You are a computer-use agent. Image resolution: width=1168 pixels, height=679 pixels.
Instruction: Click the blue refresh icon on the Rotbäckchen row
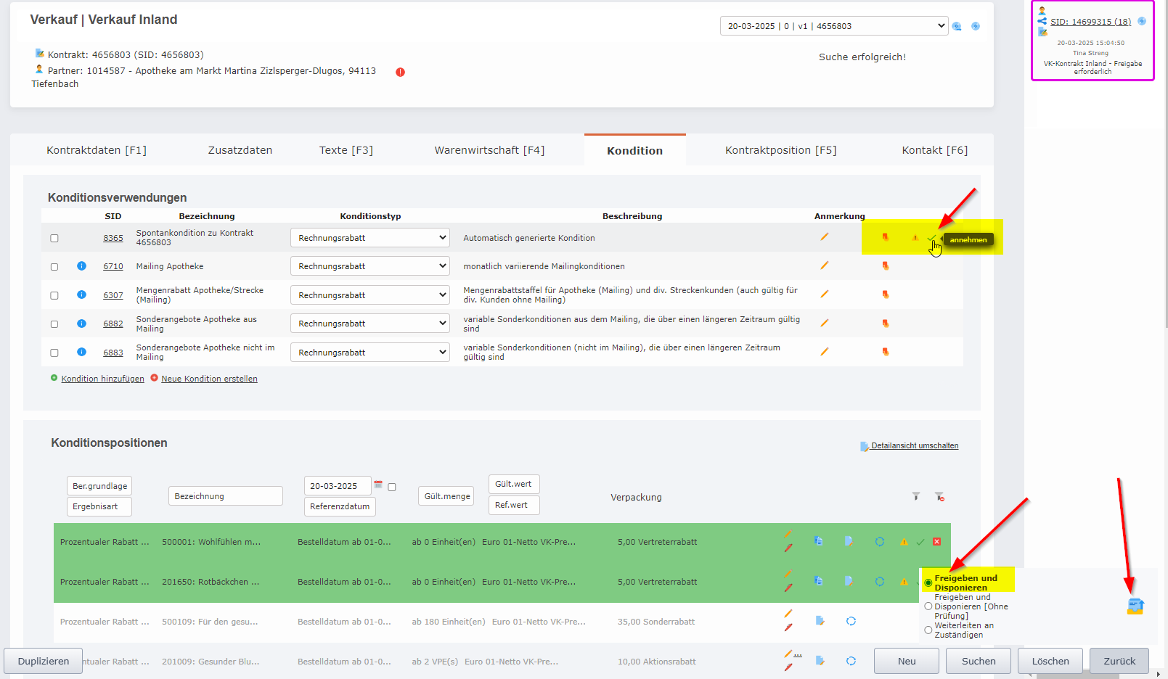(880, 581)
